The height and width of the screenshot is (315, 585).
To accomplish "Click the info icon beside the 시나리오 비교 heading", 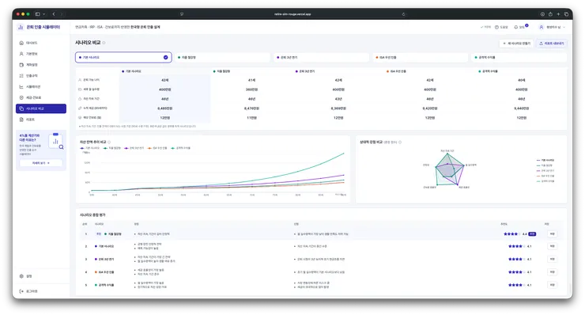I will pos(104,43).
